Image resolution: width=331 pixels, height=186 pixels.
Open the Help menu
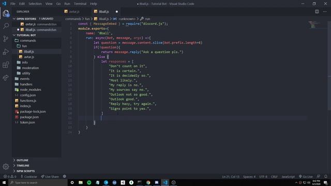click(x=94, y=4)
